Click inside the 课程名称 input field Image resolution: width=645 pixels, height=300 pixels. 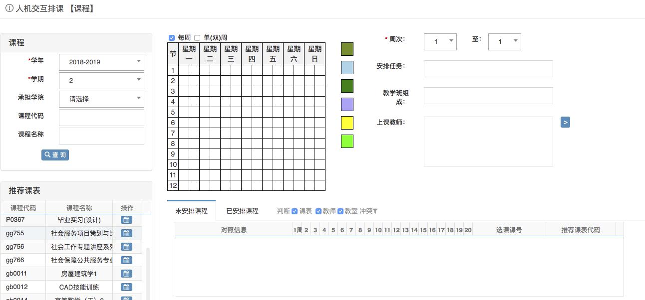[101, 136]
